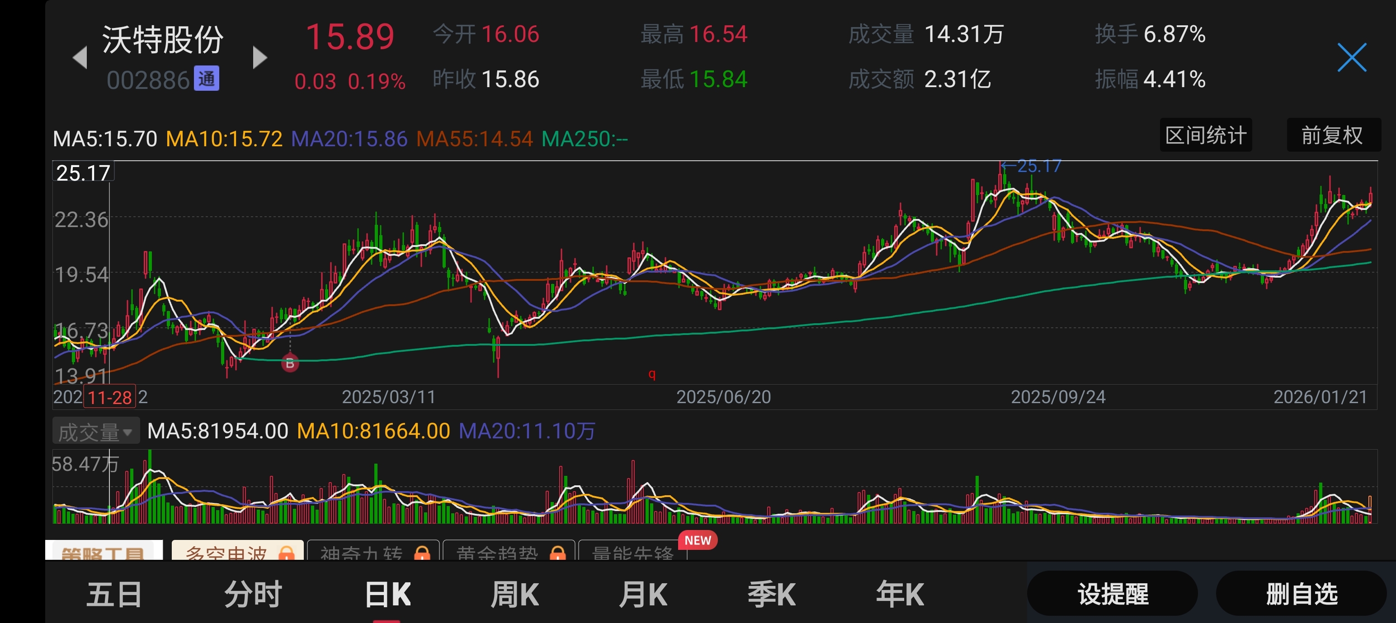Select the 周K weekly candlestick tab
Viewport: 1396px width, 623px height.
(x=514, y=594)
